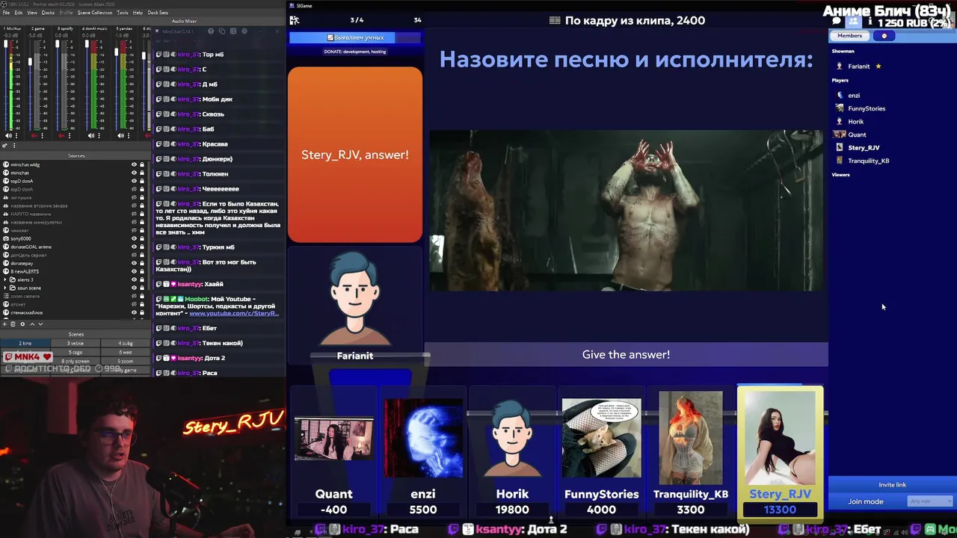Click the MiniChat copy windows icon
Image resolution: width=957 pixels, height=538 pixels.
[222, 31]
